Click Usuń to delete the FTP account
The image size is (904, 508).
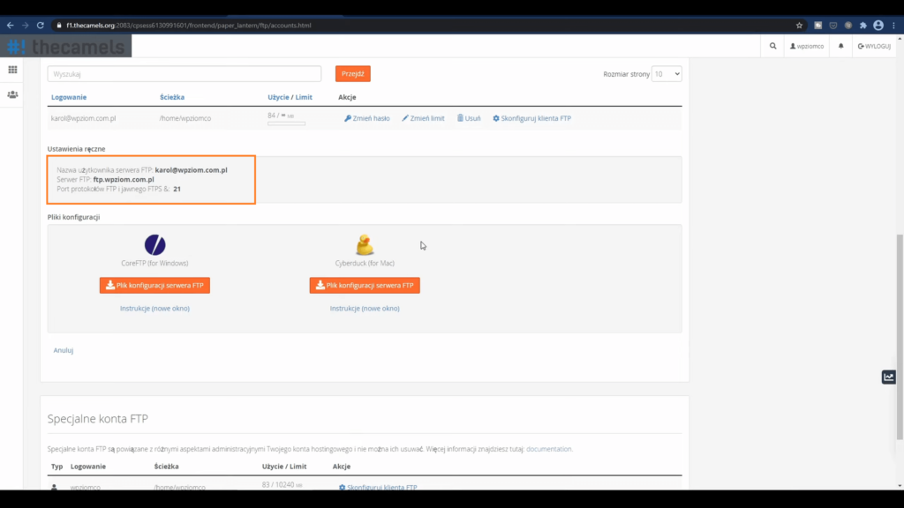point(469,118)
